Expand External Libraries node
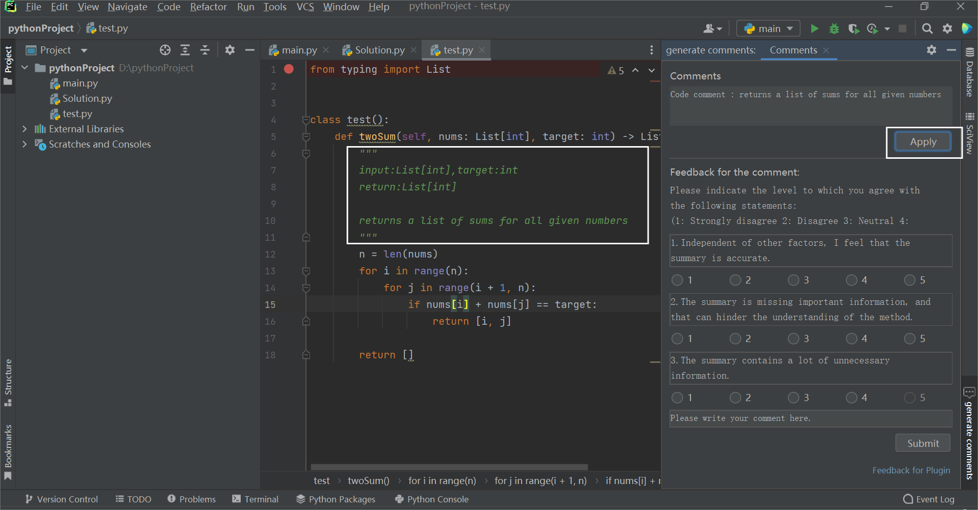This screenshot has height=510, width=978. pyautogui.click(x=24, y=129)
